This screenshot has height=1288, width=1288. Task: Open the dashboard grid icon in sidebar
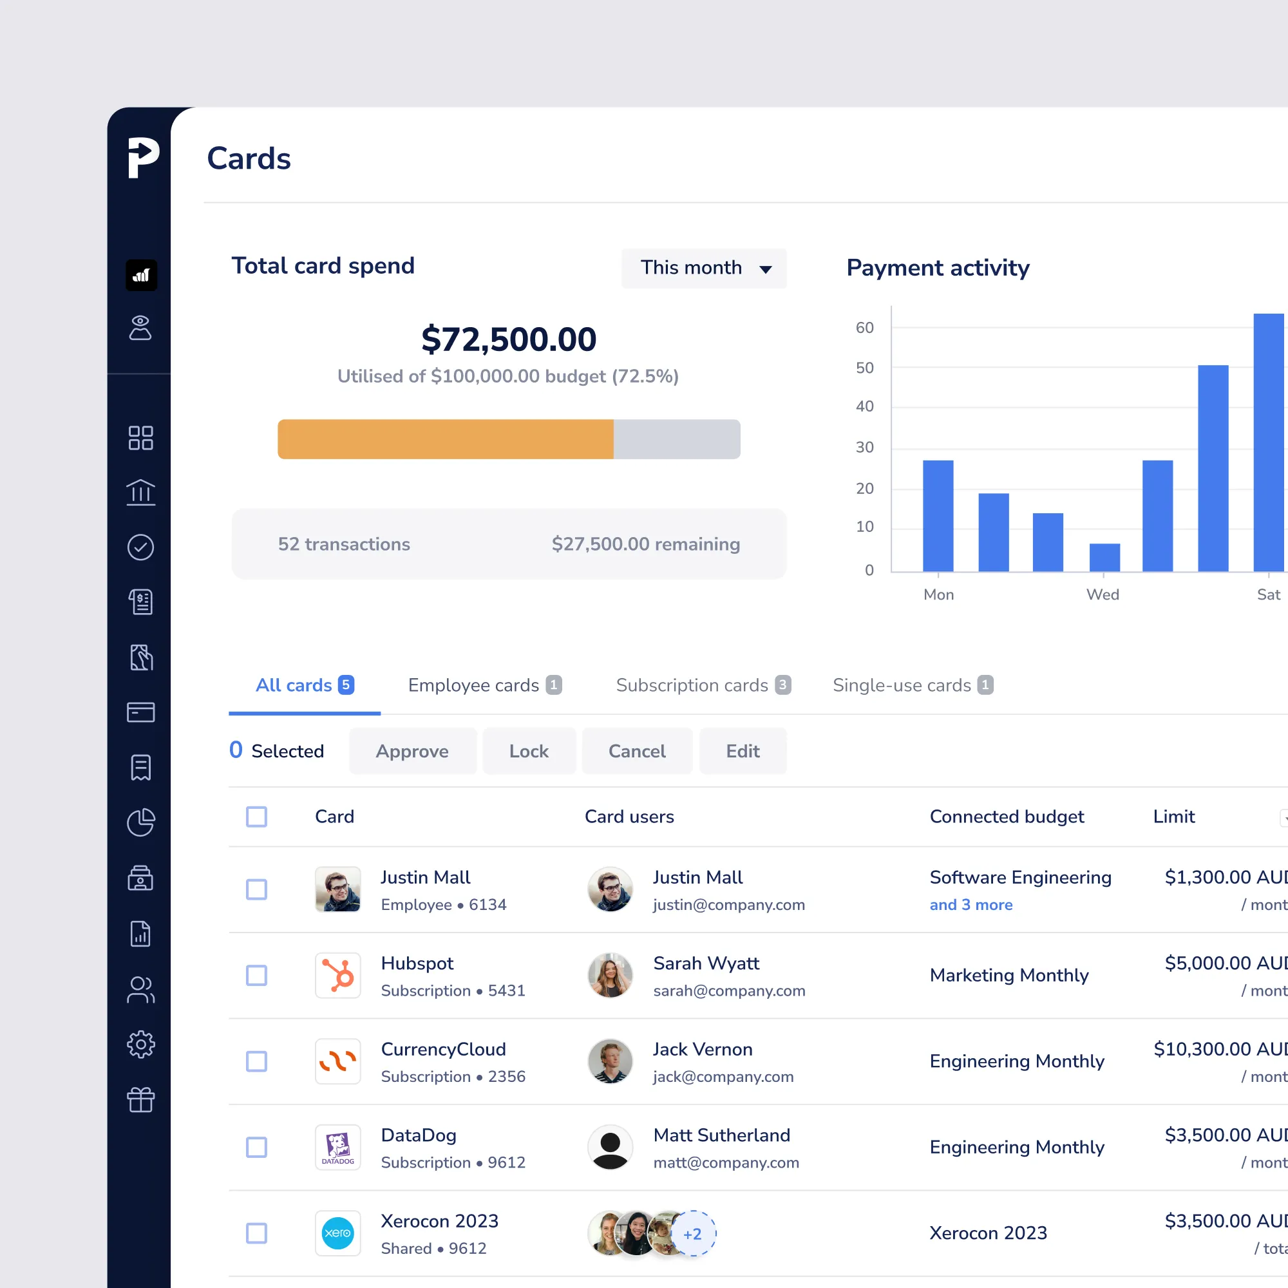point(140,438)
